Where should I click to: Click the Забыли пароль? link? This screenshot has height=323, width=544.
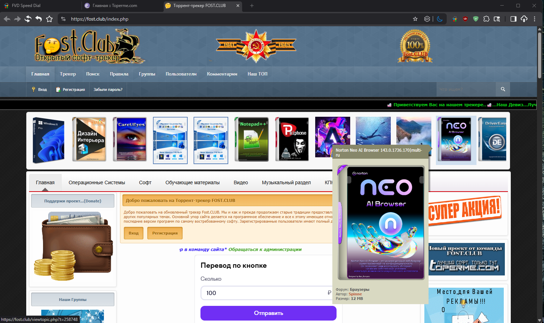click(x=108, y=89)
